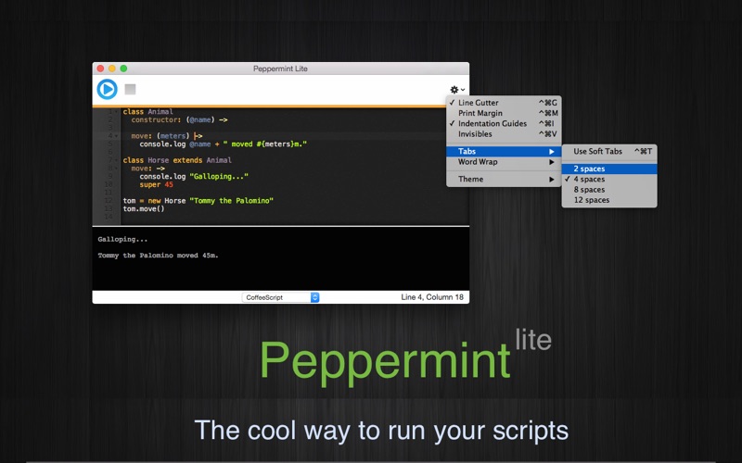Viewport: 742px width, 463px height.
Task: Click the console.log @name code line
Action: coord(223,144)
